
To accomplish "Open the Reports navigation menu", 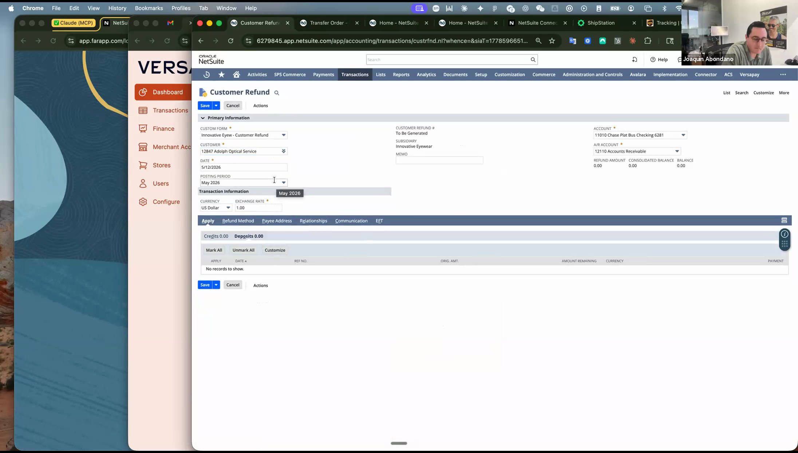I will point(401,75).
